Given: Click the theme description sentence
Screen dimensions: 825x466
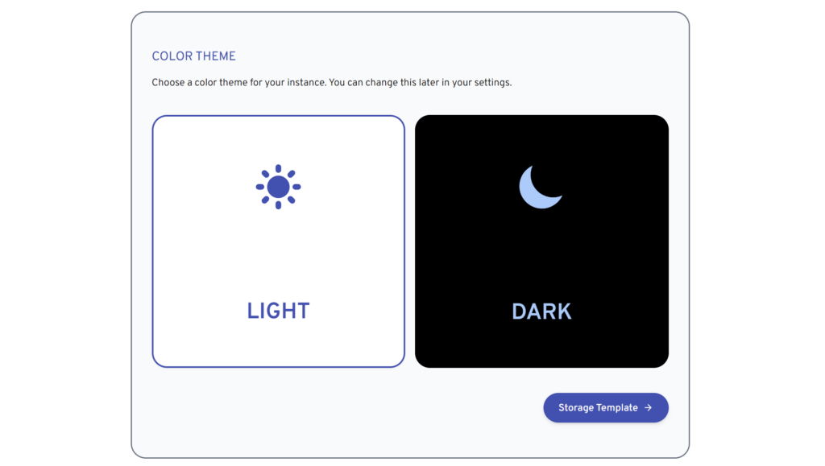Looking at the screenshot, I should tap(331, 82).
